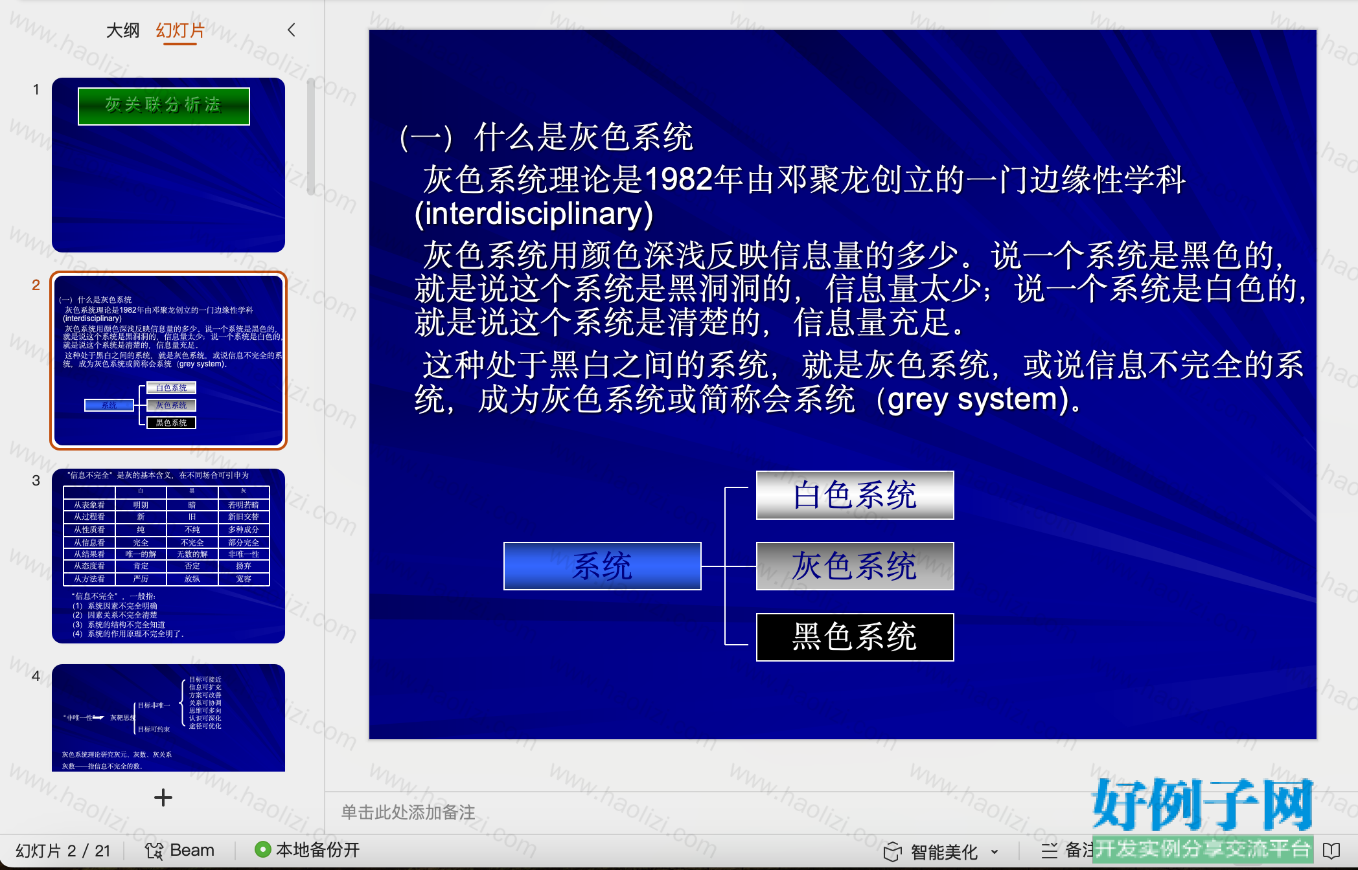Click the notes field 单击此处添加备注

(408, 812)
